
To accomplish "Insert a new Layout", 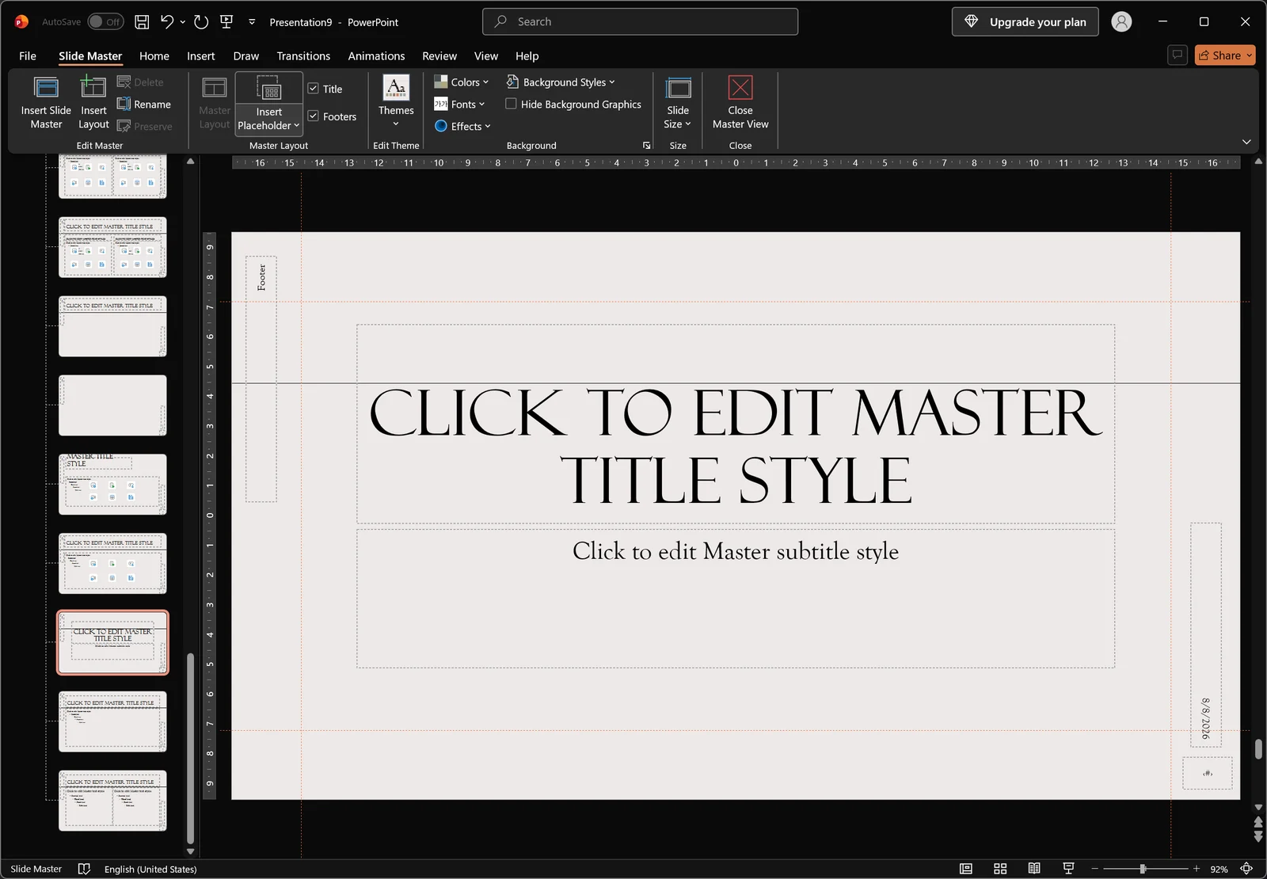I will (x=93, y=103).
